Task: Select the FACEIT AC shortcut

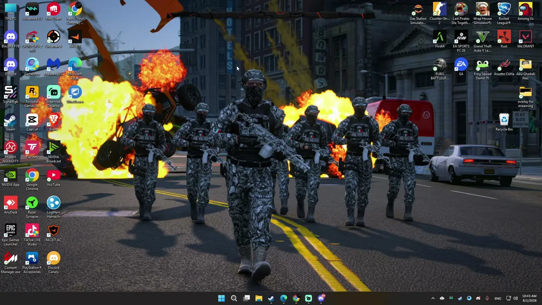Action: coord(53,233)
